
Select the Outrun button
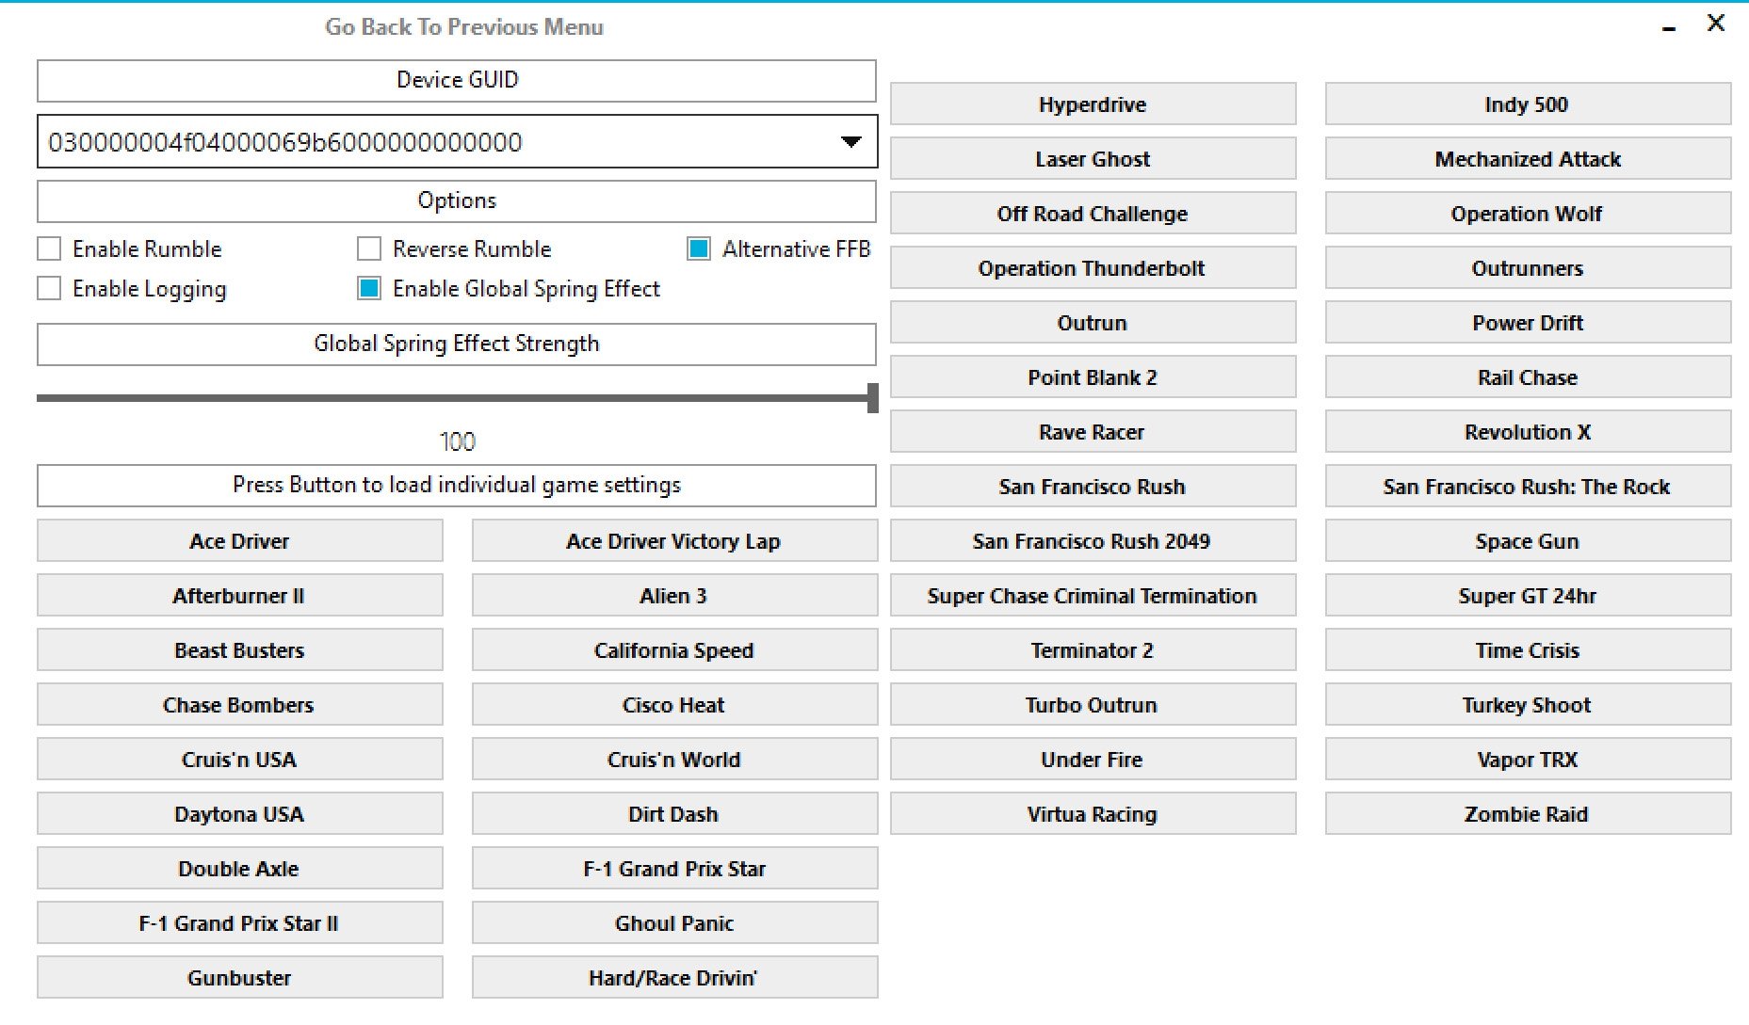1093,323
